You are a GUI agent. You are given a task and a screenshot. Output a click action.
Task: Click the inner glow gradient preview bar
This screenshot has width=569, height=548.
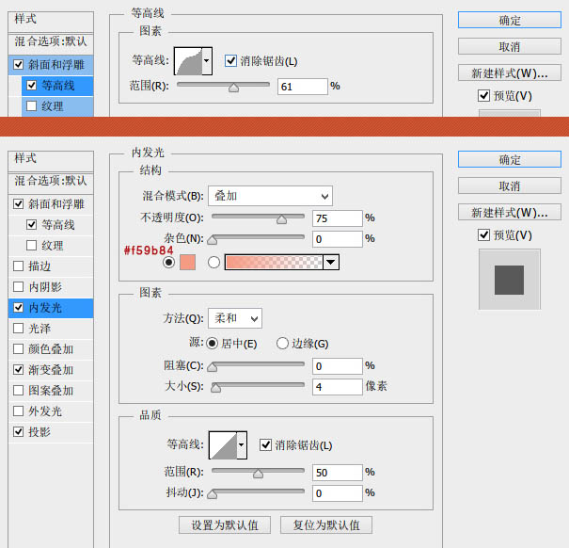point(274,262)
